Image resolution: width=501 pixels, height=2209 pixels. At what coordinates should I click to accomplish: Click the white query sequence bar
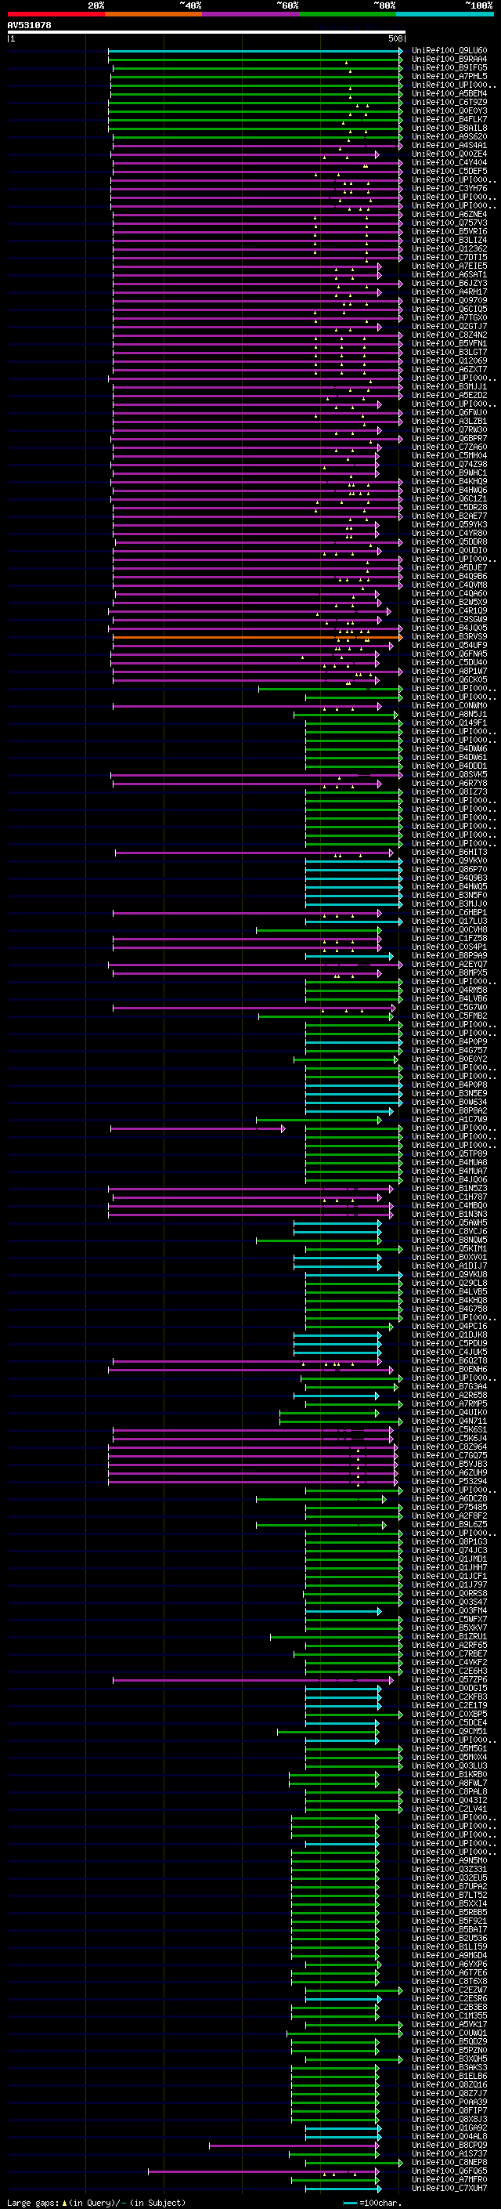pos(207,31)
